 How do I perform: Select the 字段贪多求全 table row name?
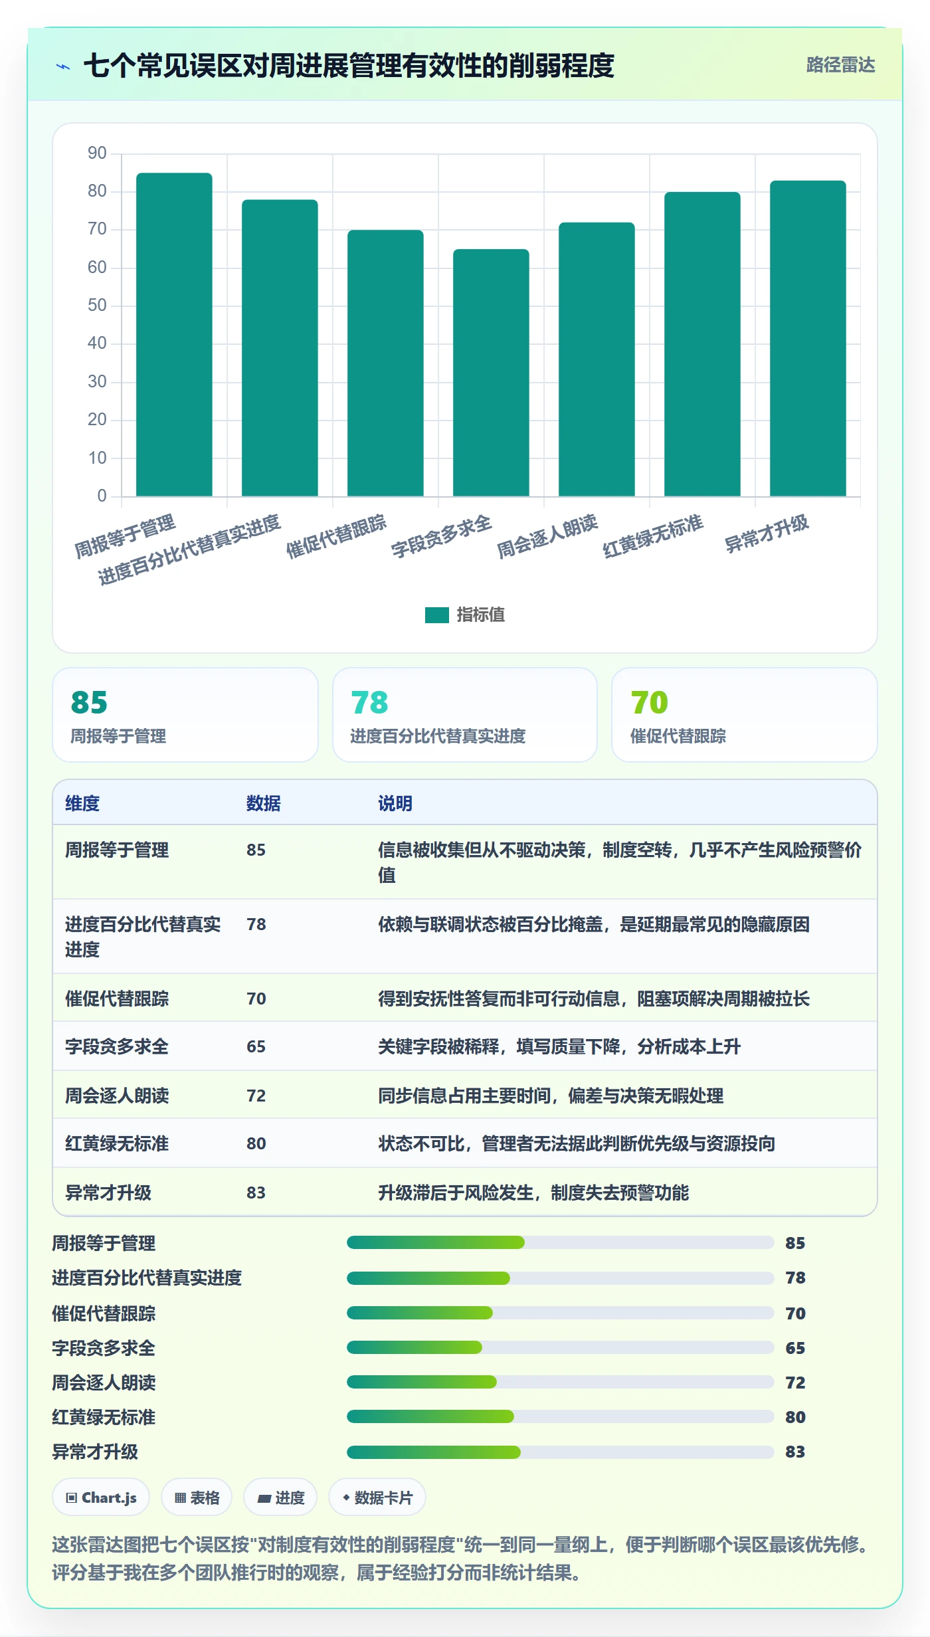pyautogui.click(x=117, y=1046)
